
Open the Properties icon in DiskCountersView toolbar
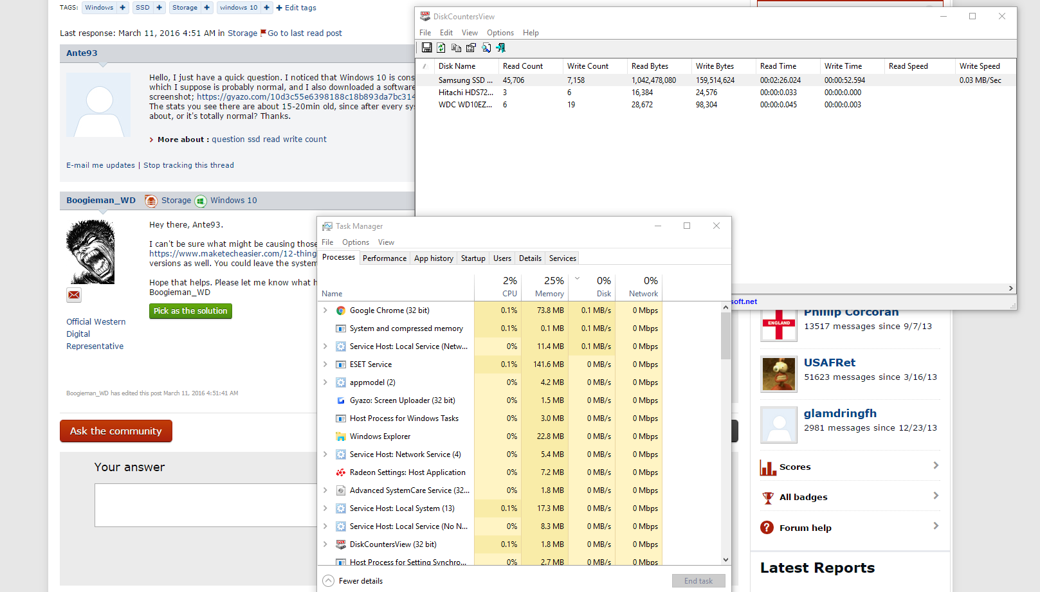click(471, 48)
